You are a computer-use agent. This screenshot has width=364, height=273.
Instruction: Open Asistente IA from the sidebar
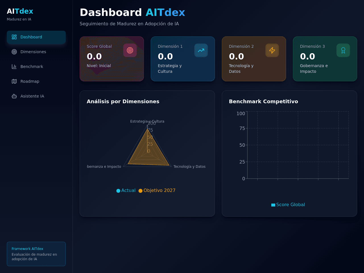click(x=36, y=96)
